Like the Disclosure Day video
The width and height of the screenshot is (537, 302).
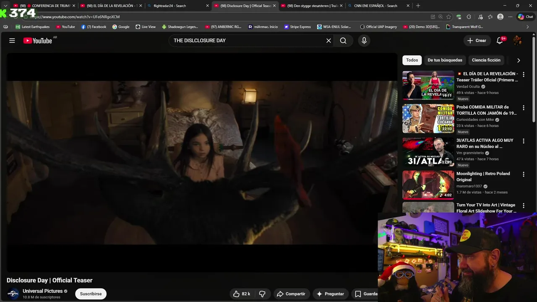[241, 294]
